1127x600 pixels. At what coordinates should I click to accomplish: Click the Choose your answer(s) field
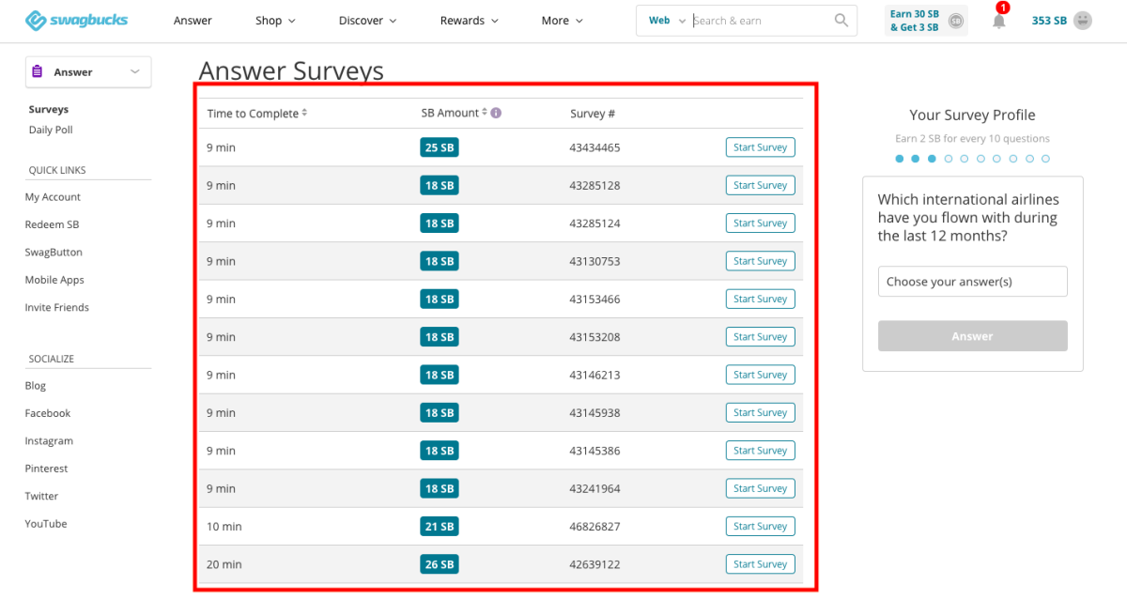(x=972, y=281)
